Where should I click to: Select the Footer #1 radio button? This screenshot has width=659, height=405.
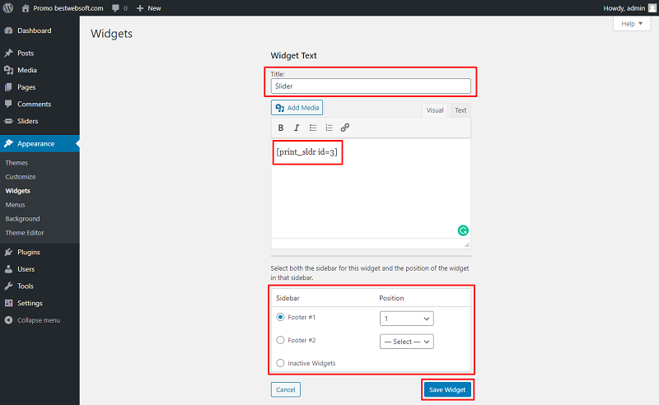(x=280, y=317)
